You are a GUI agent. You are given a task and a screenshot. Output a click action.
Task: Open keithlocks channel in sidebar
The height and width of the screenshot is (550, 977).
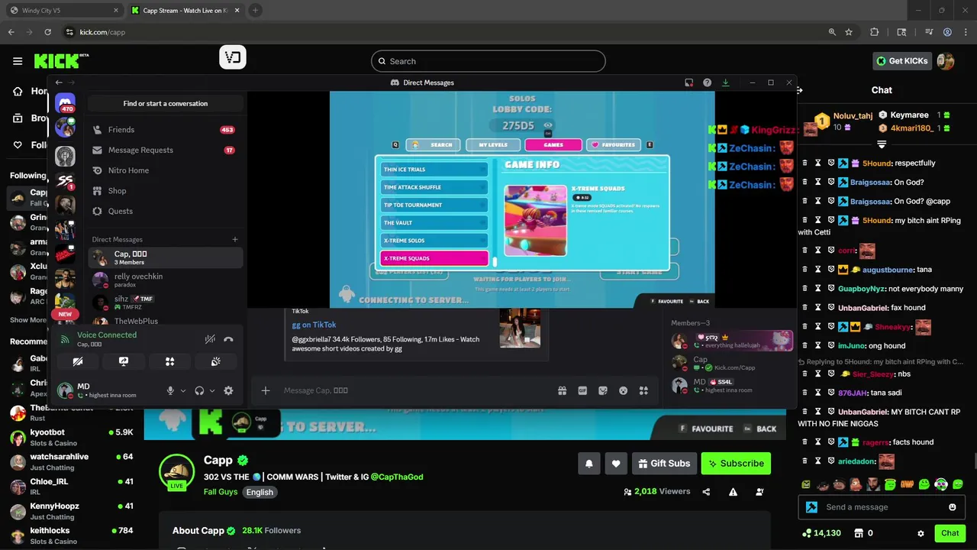coord(72,535)
